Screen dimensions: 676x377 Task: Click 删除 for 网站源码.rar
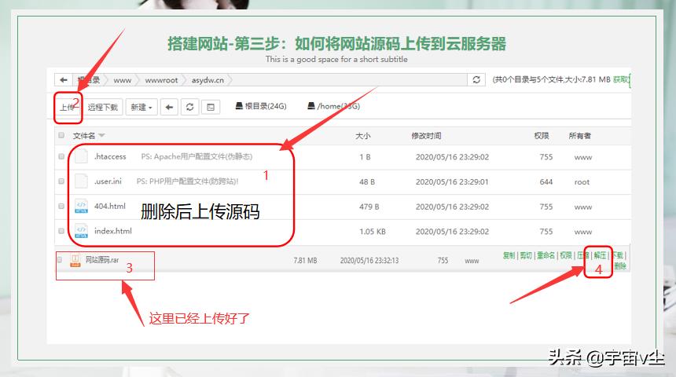pos(620,265)
